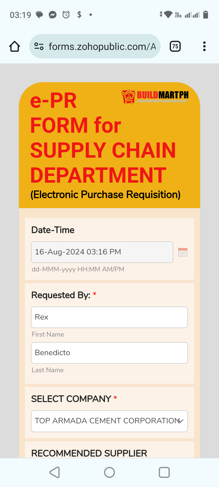Click the Date-Time input field
The height and width of the screenshot is (487, 219).
click(x=102, y=252)
